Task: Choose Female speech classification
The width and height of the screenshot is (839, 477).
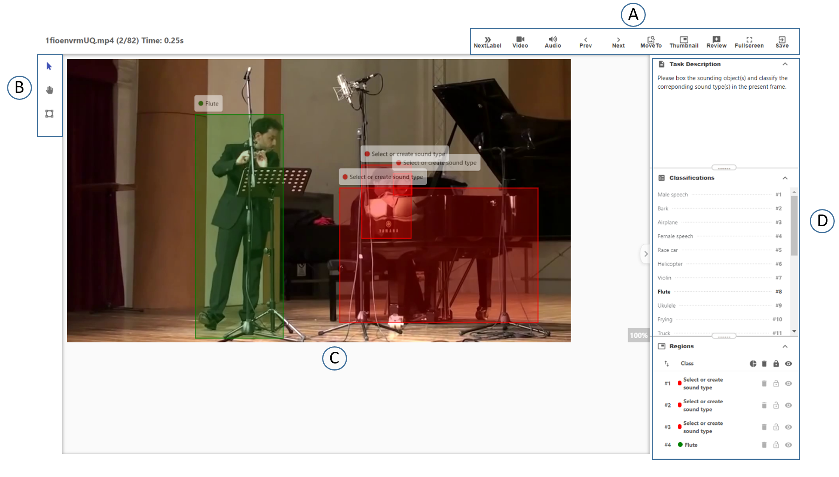Action: 720,236
